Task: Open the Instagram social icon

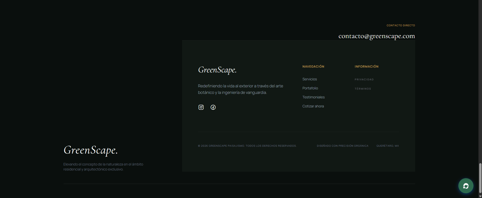Action: point(201,107)
